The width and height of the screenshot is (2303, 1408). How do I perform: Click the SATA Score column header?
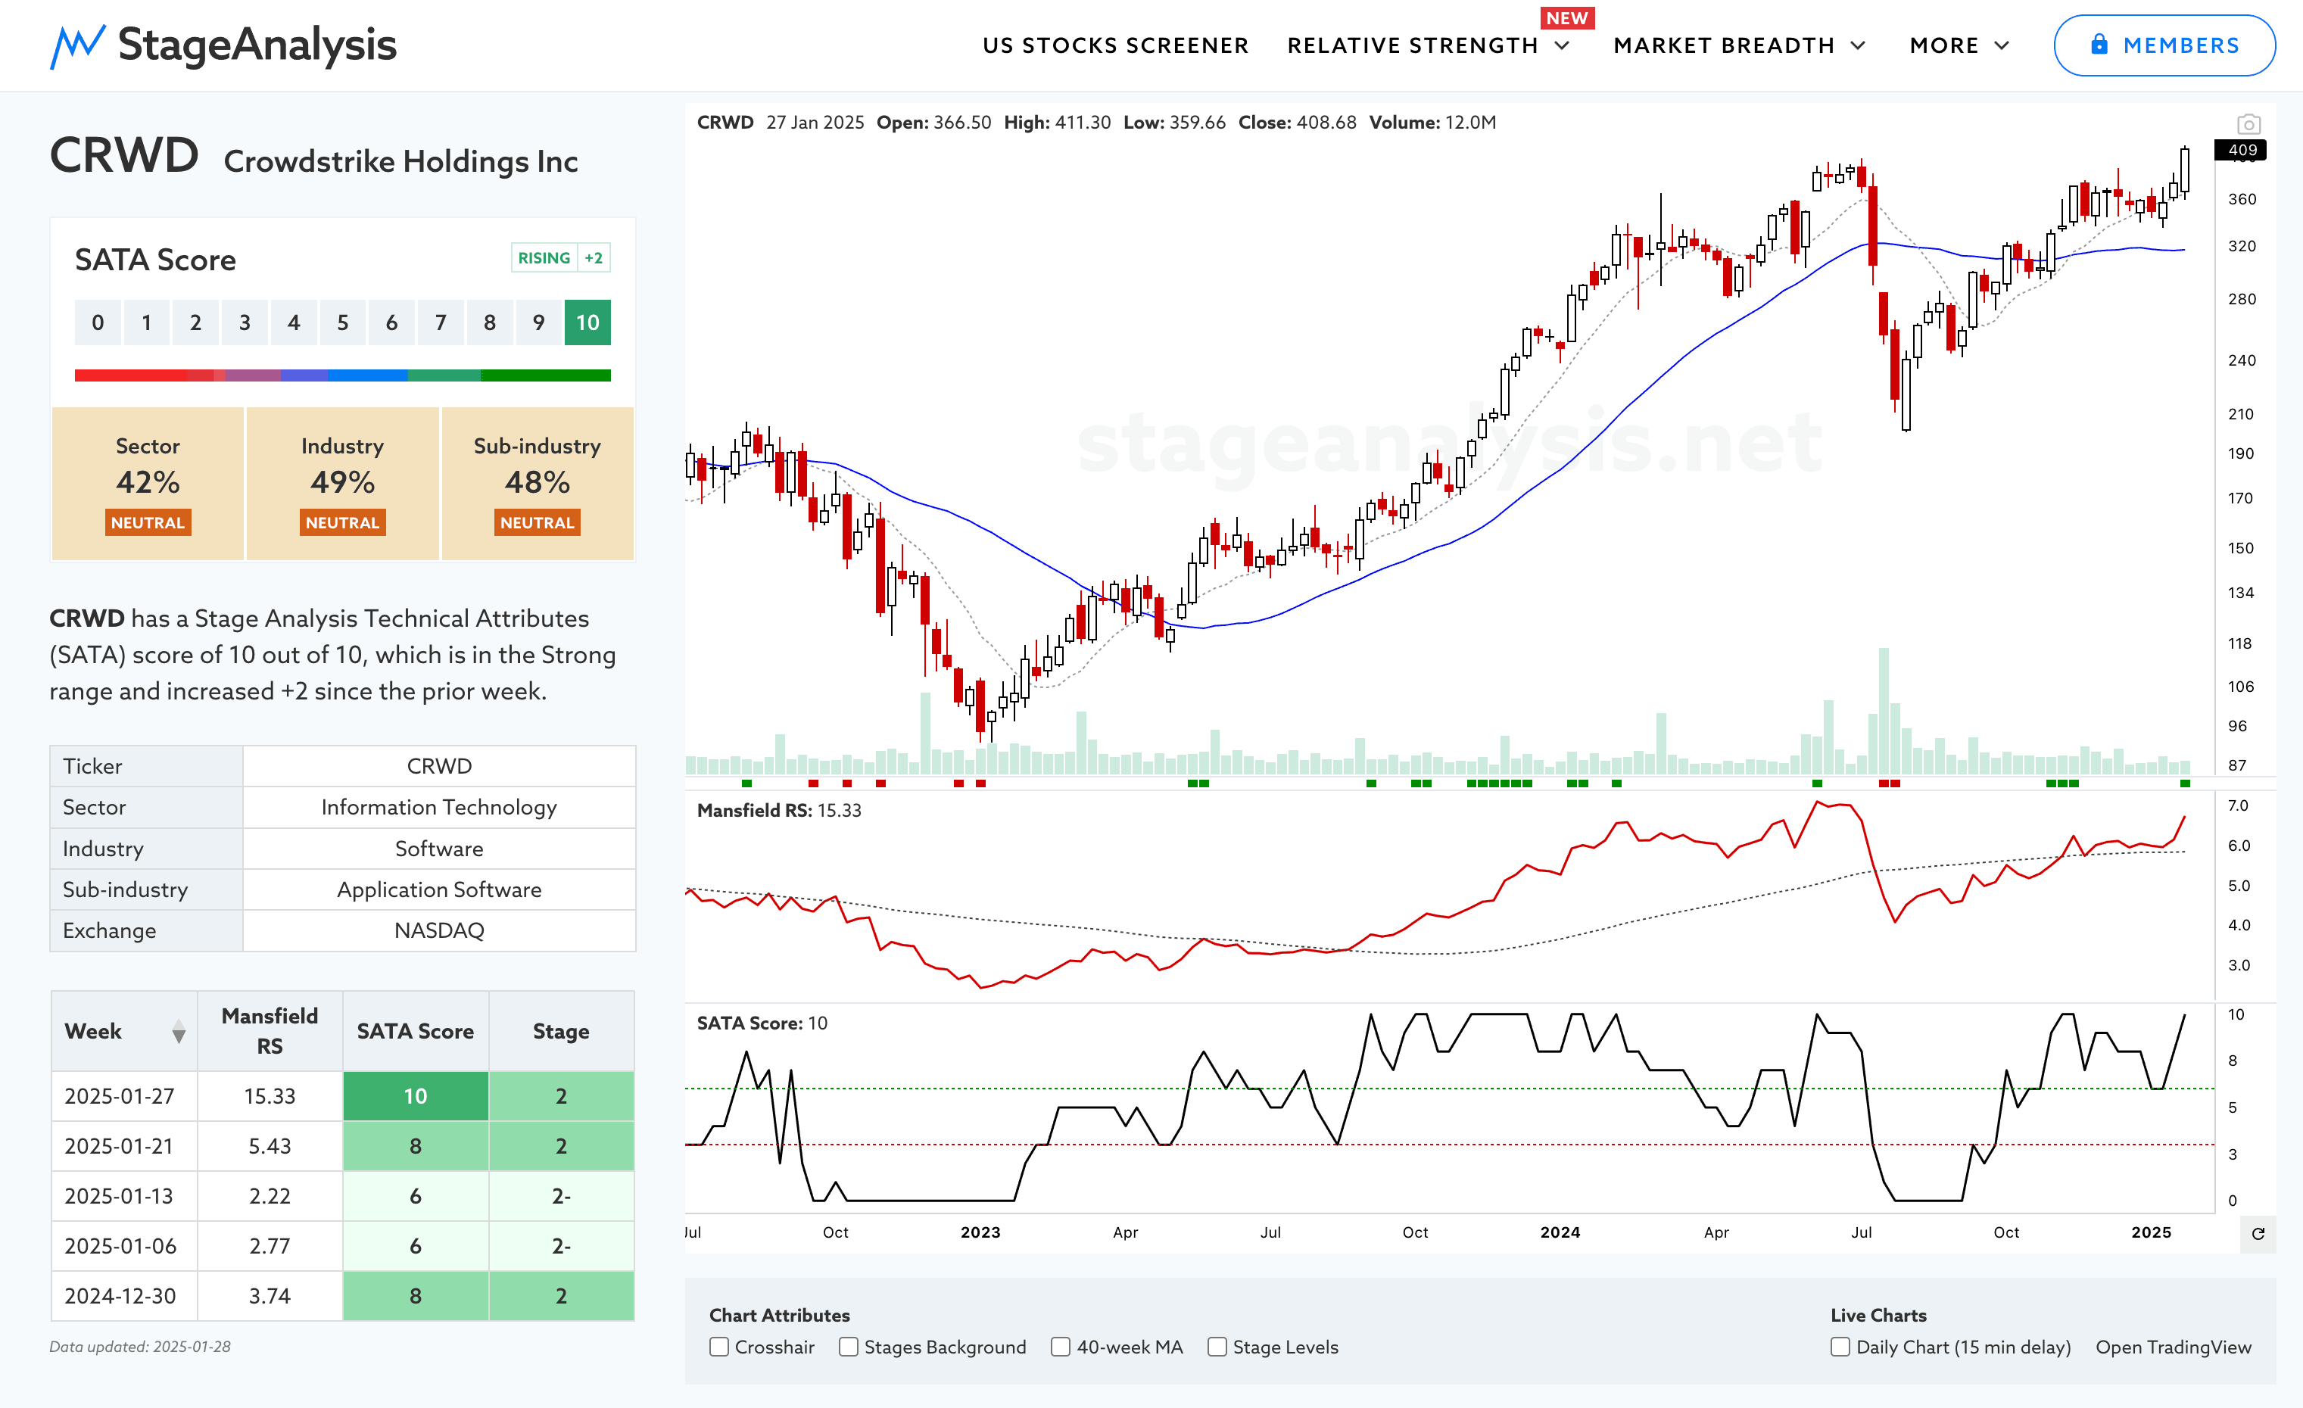[x=416, y=1032]
